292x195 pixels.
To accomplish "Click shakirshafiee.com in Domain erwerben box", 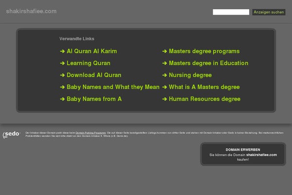I will coord(261,155).
